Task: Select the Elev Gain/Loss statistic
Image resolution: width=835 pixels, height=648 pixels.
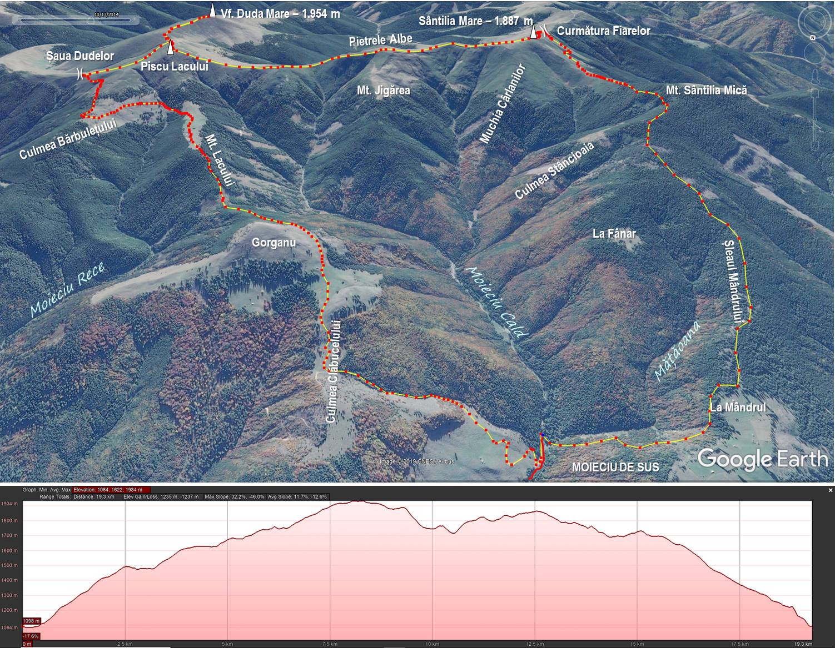Action: [160, 496]
